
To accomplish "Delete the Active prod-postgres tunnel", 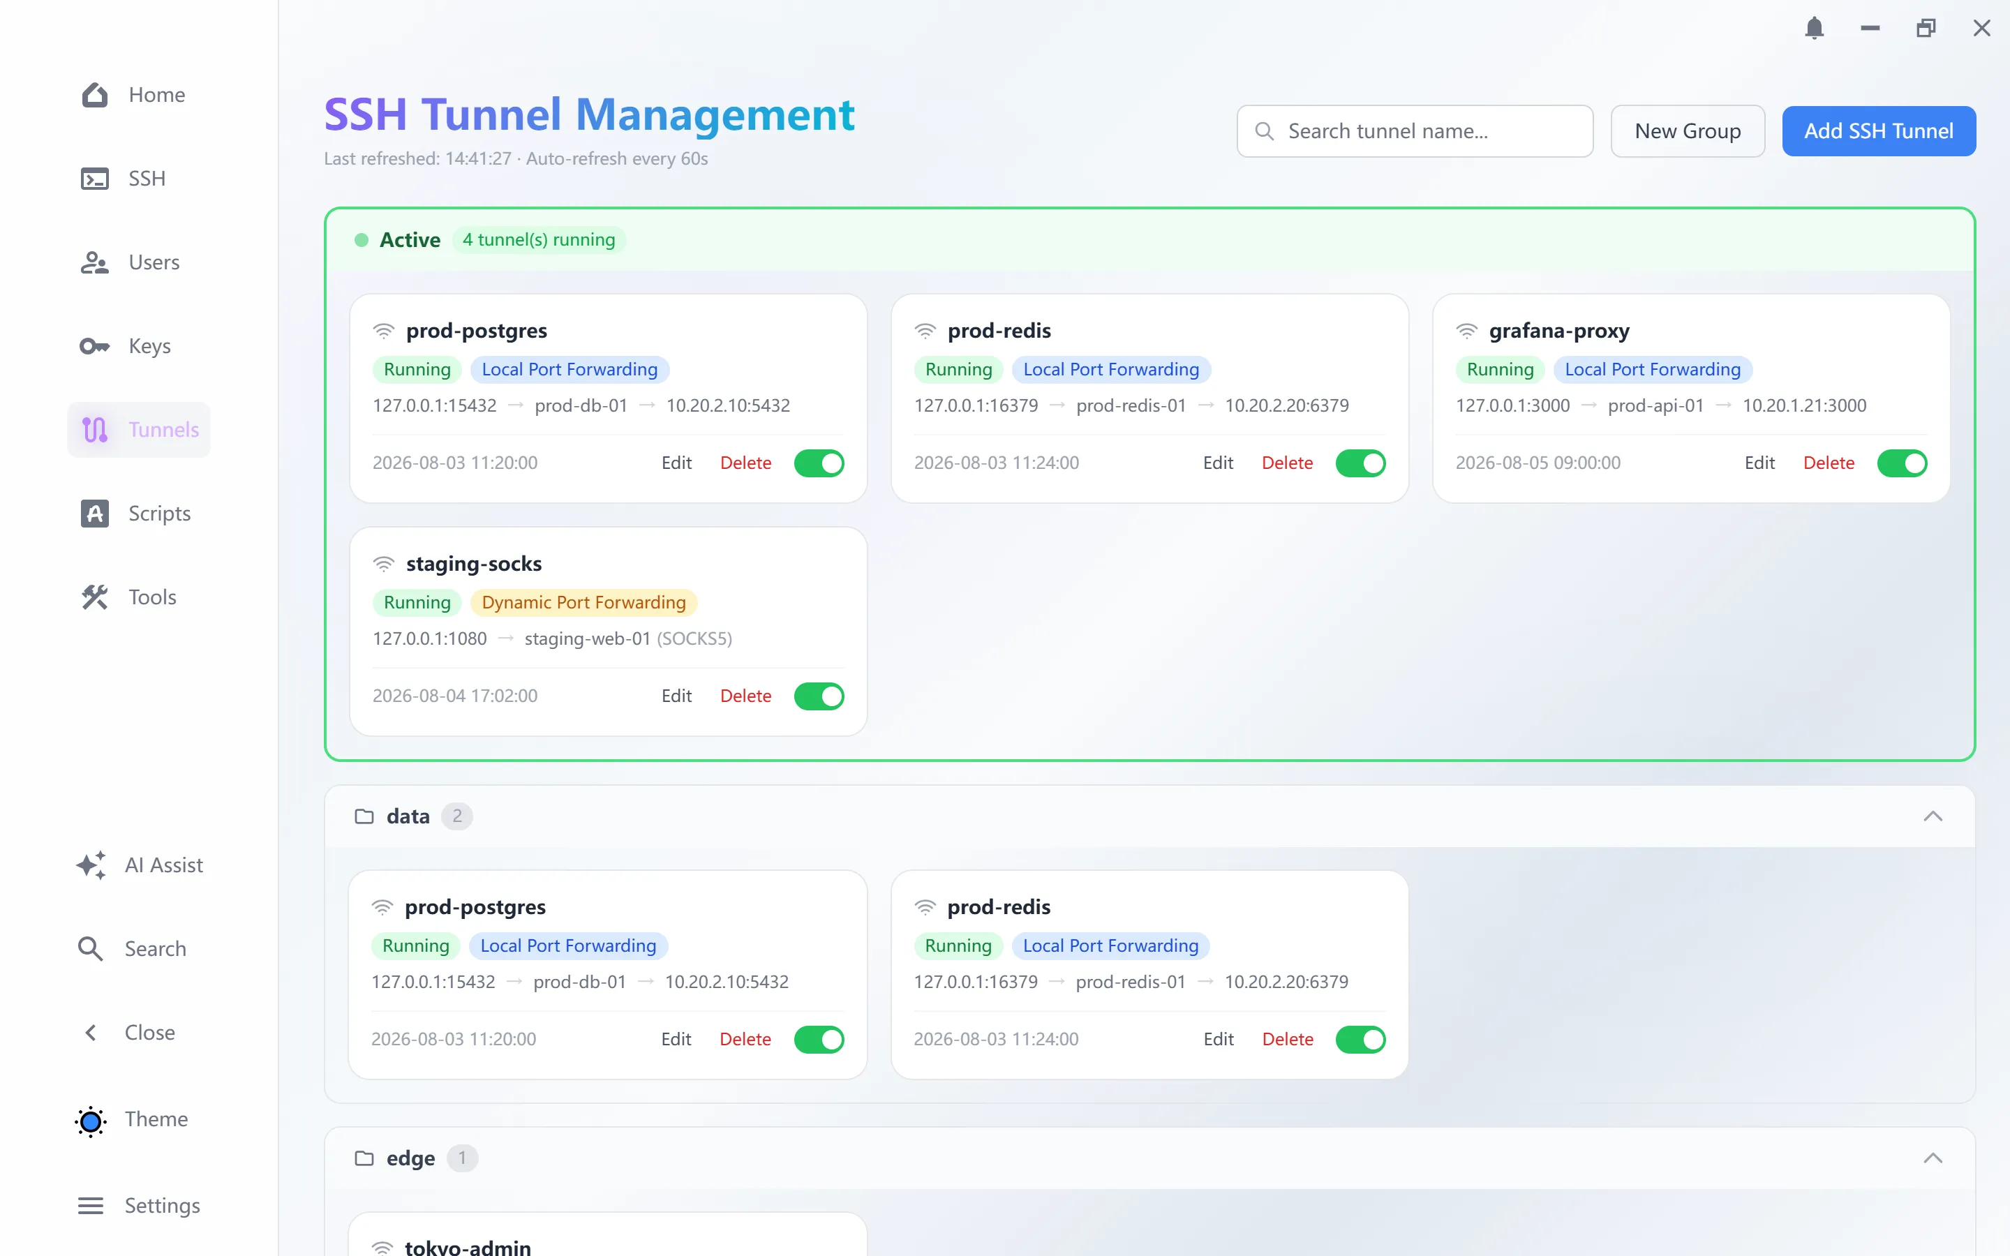I will [x=745, y=463].
